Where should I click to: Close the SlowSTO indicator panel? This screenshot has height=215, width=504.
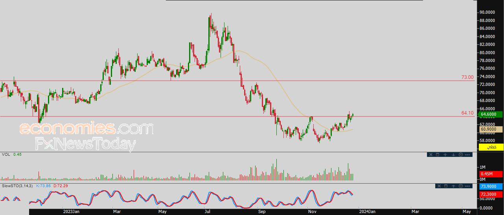click(439, 186)
